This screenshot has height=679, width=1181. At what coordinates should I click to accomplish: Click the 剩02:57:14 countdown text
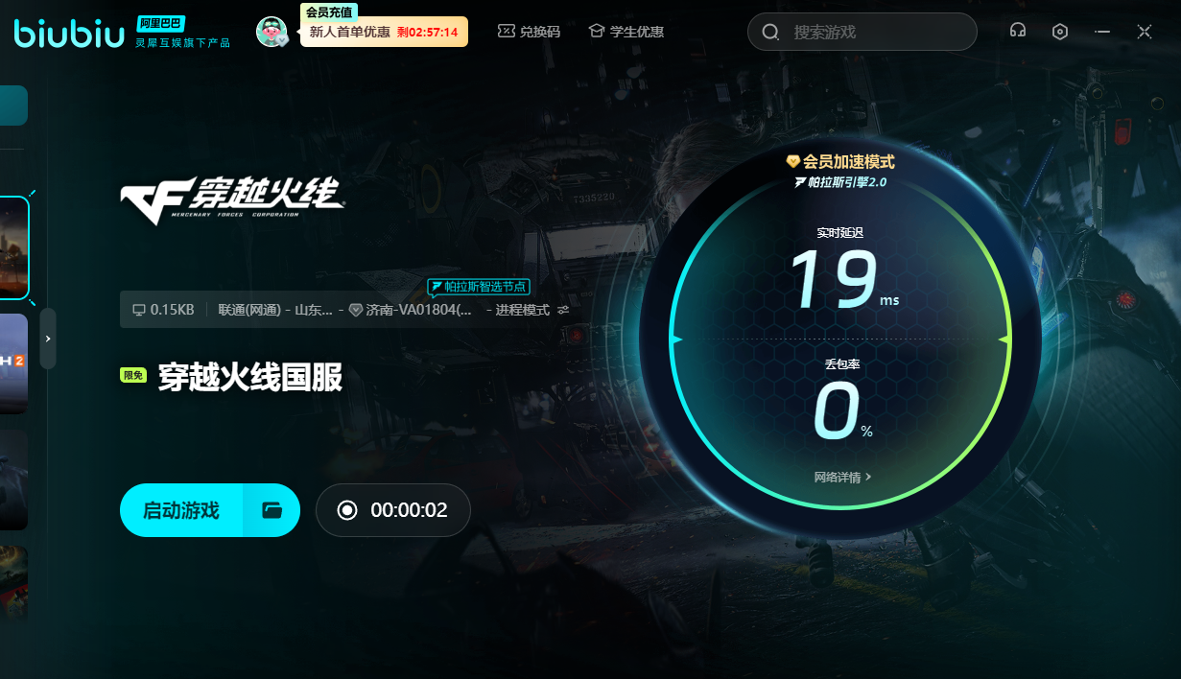(x=427, y=33)
